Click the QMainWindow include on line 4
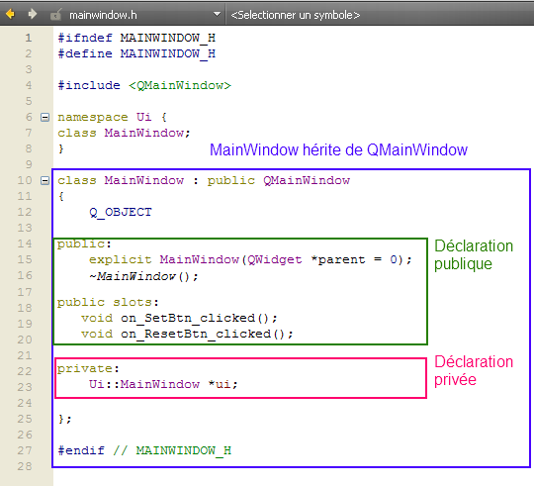534x486 pixels. click(180, 85)
